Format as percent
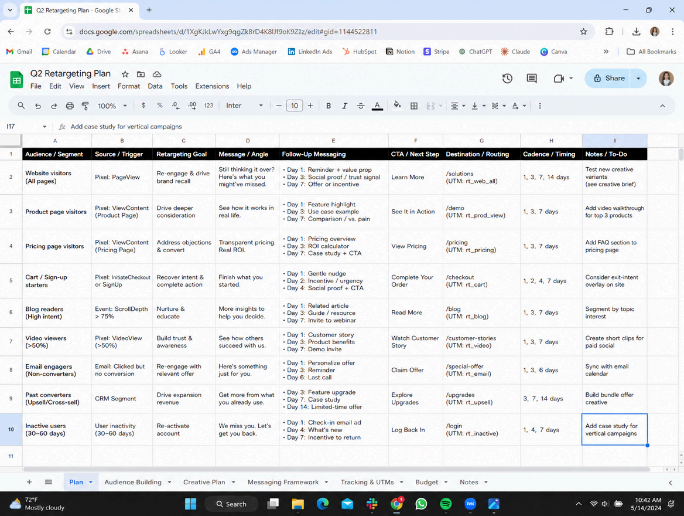684x516 pixels. [x=160, y=106]
